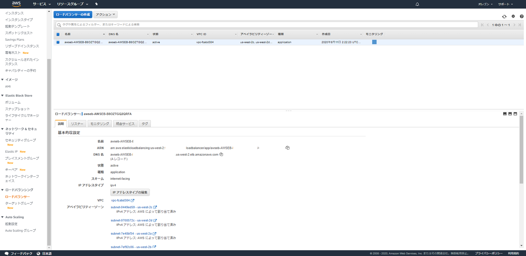Screen dimensions: 526x256
Task: Sort the table by 名前 column header
Action: pos(67,34)
